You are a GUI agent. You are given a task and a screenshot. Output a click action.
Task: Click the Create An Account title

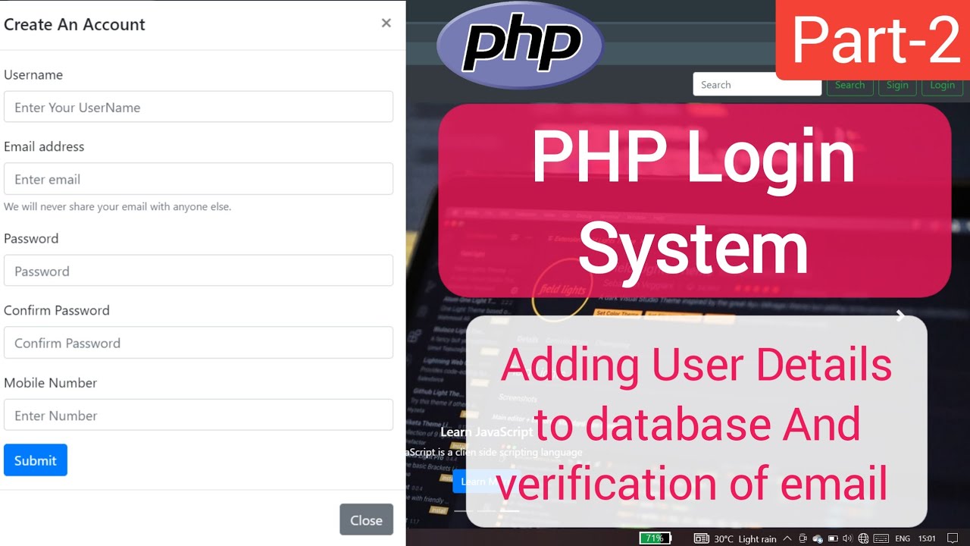[x=74, y=24]
